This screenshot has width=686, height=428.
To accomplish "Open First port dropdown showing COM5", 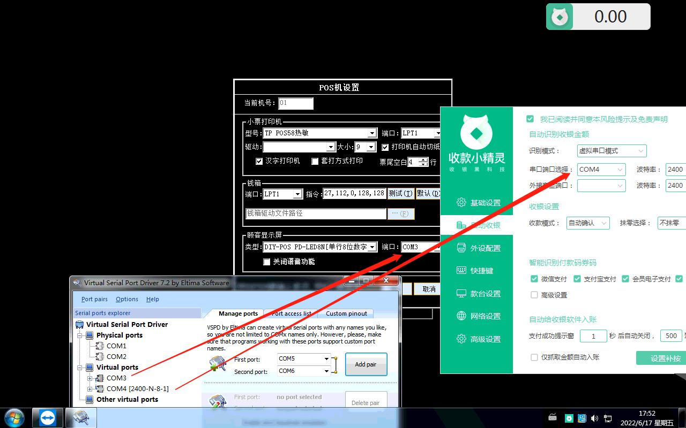I will 304,358.
